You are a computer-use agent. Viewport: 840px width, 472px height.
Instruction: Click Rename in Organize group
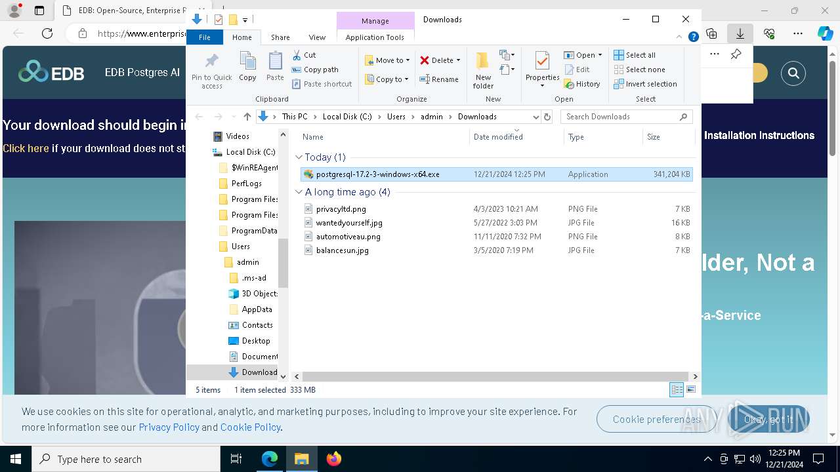(439, 79)
